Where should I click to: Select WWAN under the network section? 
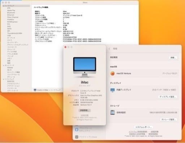10,68
